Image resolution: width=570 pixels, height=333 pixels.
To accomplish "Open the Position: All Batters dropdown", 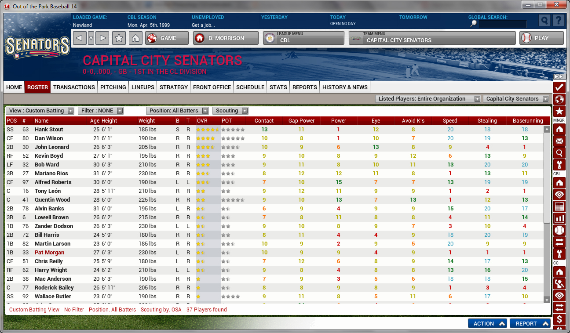I will tap(178, 111).
